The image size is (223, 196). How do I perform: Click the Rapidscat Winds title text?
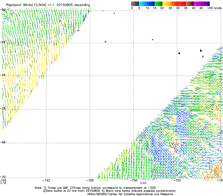(x=48, y=5)
